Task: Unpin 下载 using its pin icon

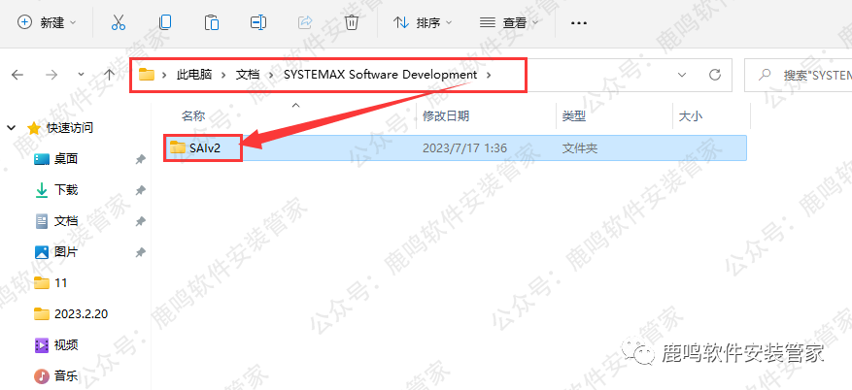Action: coord(140,190)
